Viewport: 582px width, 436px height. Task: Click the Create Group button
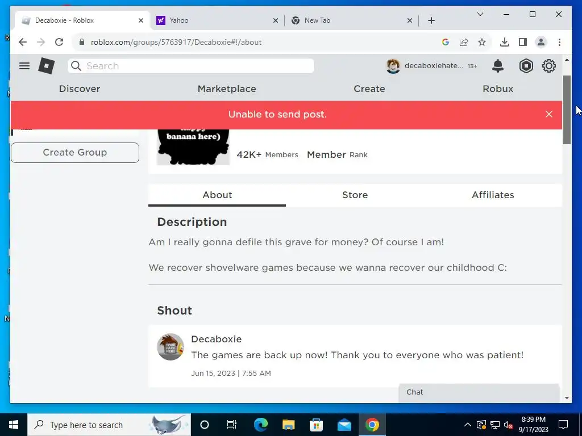pyautogui.click(x=75, y=152)
